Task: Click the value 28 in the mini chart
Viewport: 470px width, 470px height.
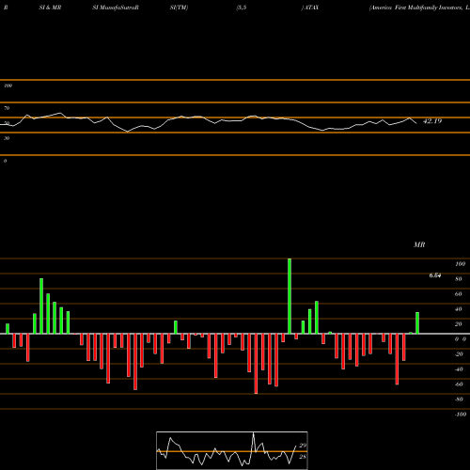Action: pyautogui.click(x=303, y=457)
